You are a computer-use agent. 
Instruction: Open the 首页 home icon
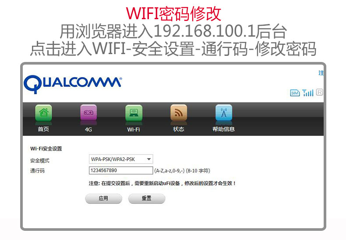43,113
